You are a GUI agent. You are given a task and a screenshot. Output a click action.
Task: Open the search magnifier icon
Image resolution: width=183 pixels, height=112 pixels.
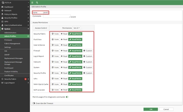[x=37, y=3]
